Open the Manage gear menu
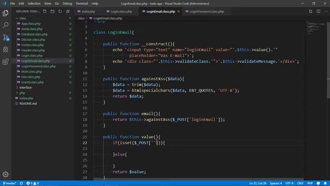The image size is (330, 186). click(x=6, y=174)
